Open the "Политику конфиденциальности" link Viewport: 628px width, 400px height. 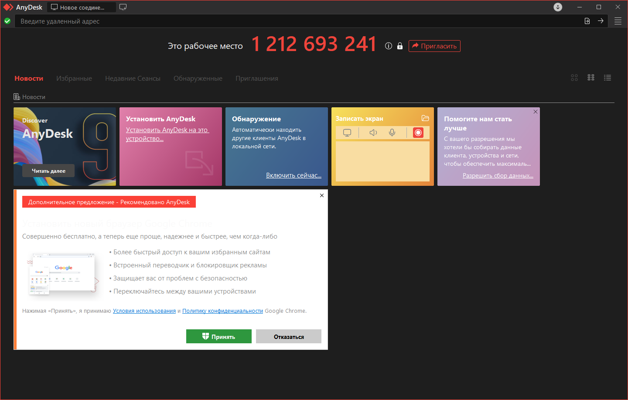(x=223, y=311)
